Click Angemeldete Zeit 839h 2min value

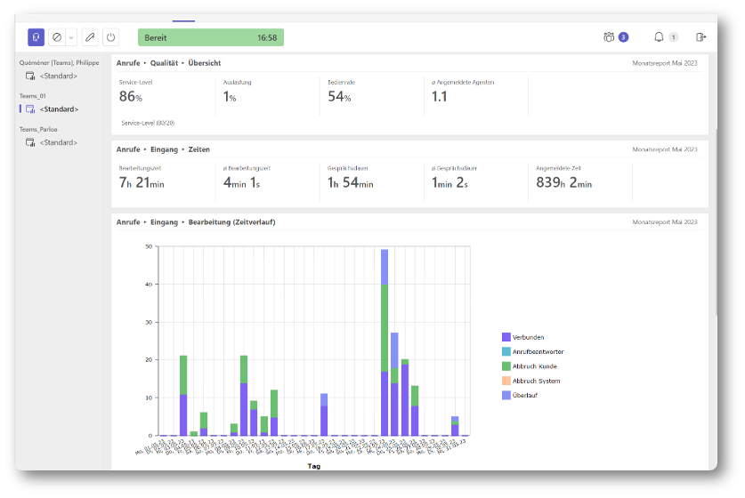pyautogui.click(x=564, y=182)
